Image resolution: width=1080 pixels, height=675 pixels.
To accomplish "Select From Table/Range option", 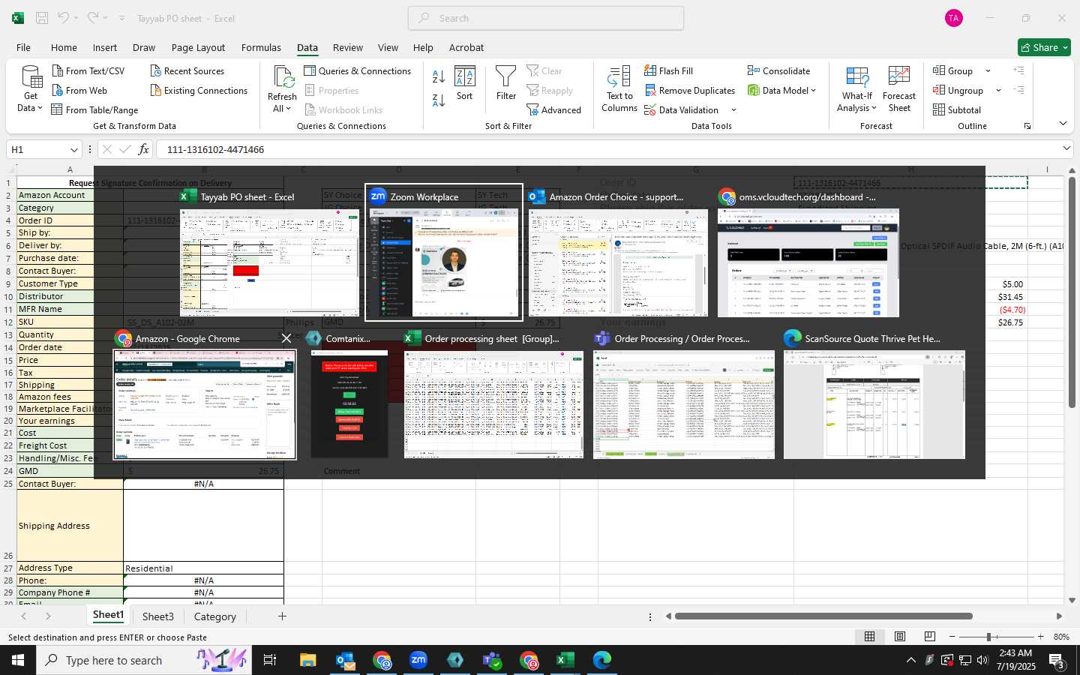I will pos(94,109).
